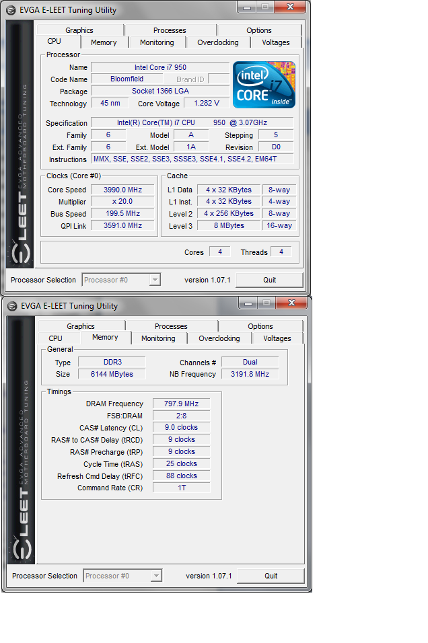Click the Channels # value 'Dual'
Screen dimensions: 428x643
click(x=250, y=362)
